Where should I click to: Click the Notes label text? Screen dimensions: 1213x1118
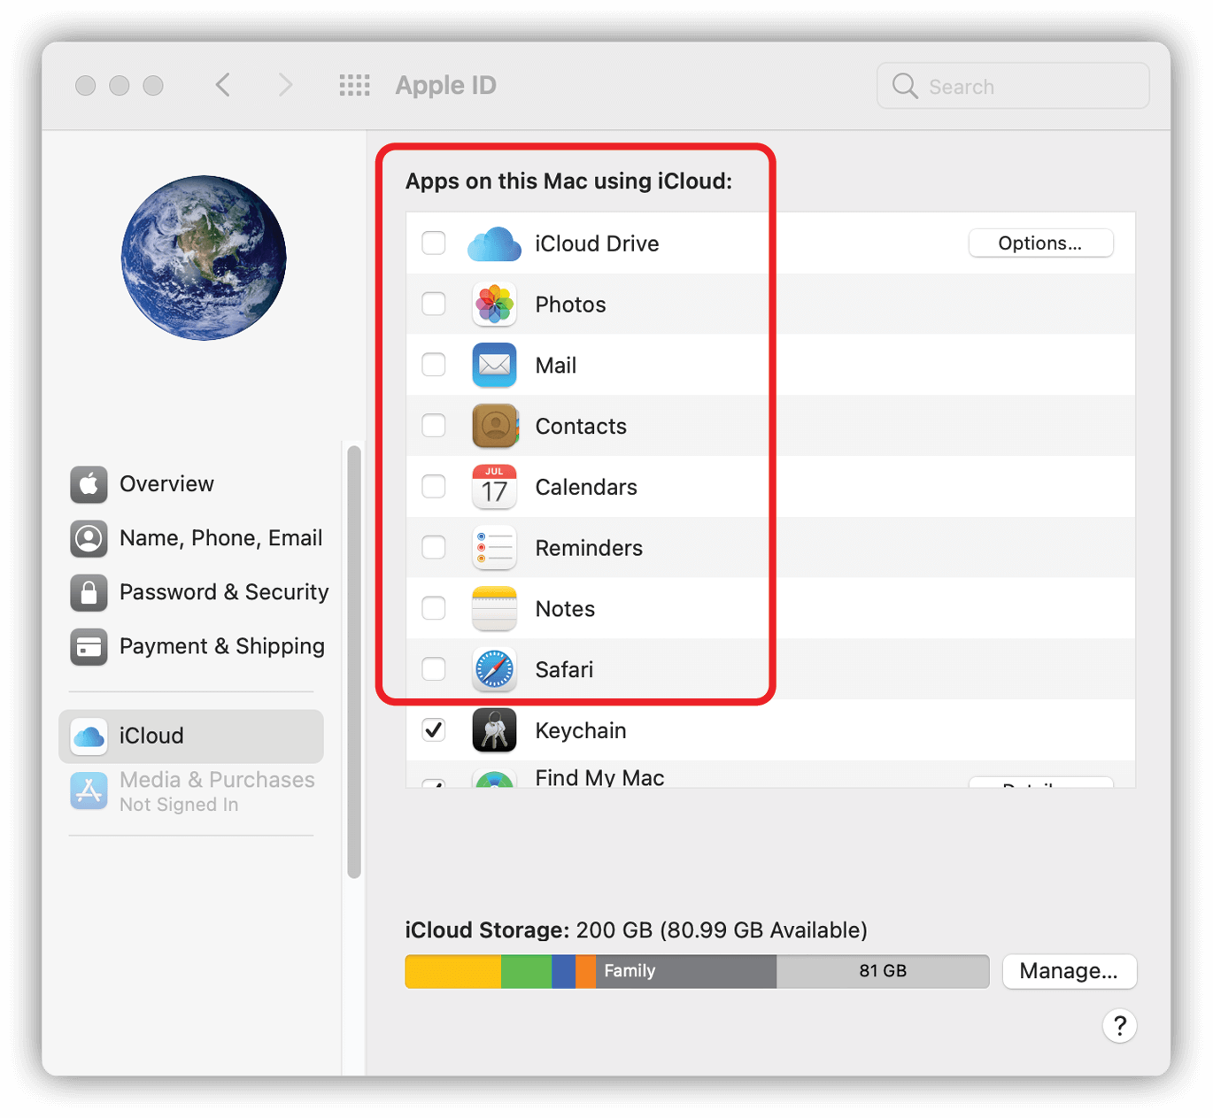tap(565, 609)
